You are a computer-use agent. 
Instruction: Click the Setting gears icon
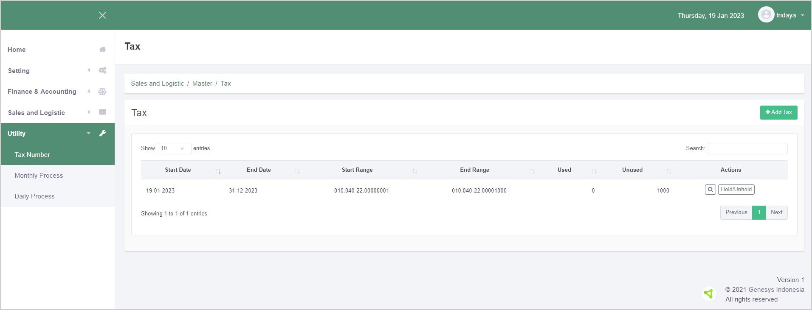102,70
